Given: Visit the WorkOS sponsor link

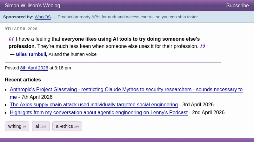Looking at the screenshot, I should click(43, 17).
